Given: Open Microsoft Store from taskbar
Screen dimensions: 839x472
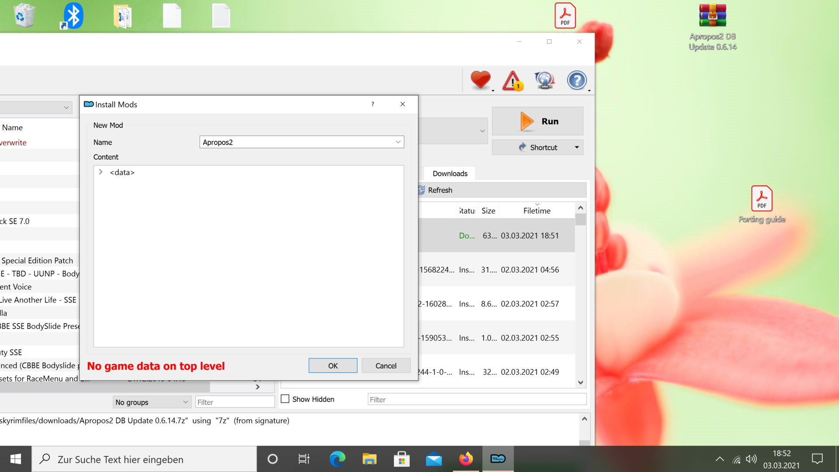Looking at the screenshot, I should [x=402, y=459].
